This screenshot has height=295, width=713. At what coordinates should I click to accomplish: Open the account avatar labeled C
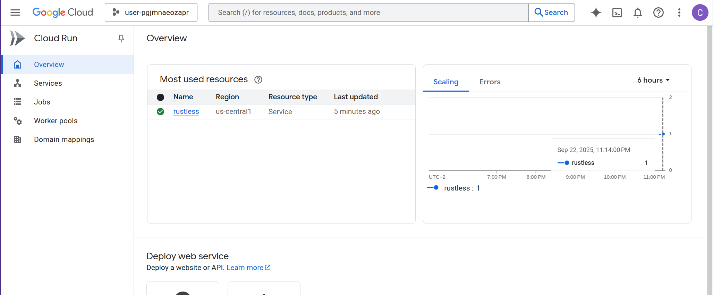click(700, 12)
